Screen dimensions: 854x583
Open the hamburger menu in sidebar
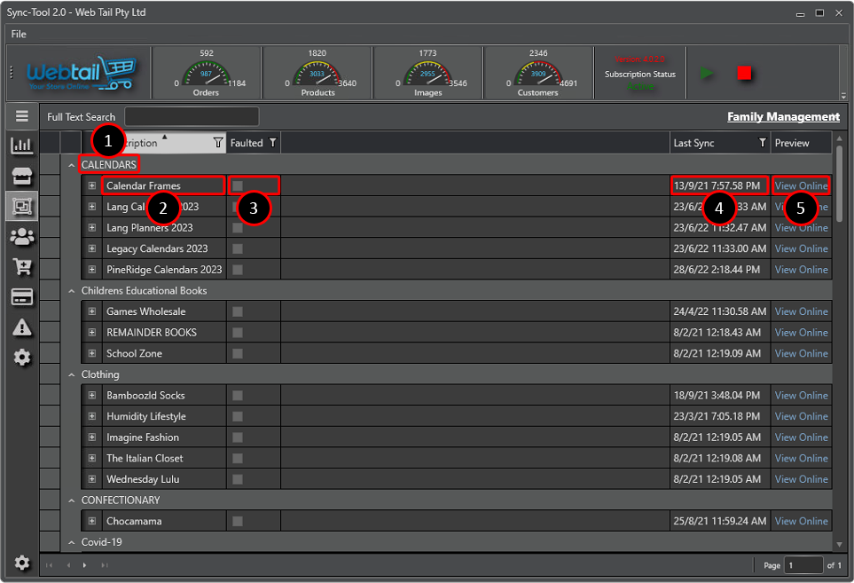(x=22, y=116)
